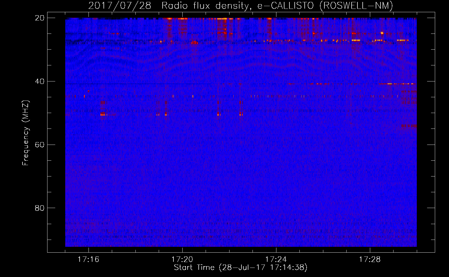The height and width of the screenshot is (277, 449).
Task: Click the 20 frequency tick label
Action: tap(40, 18)
